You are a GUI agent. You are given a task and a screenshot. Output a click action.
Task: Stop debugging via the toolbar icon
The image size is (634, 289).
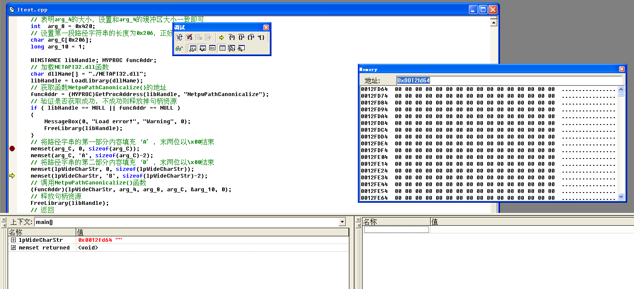189,37
